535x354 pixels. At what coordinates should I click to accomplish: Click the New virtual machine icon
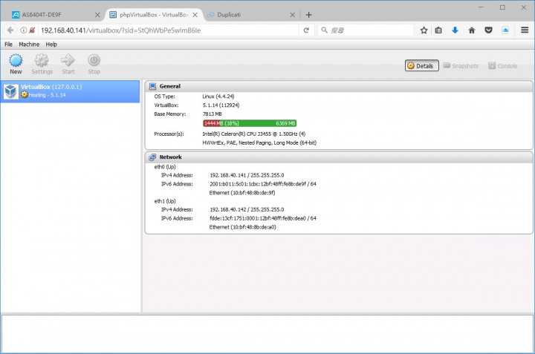pos(16,60)
